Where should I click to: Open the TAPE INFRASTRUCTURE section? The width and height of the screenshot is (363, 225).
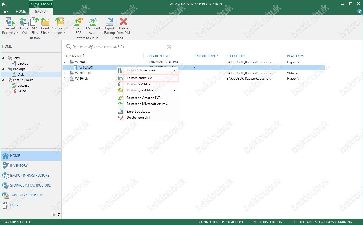tap(31, 195)
